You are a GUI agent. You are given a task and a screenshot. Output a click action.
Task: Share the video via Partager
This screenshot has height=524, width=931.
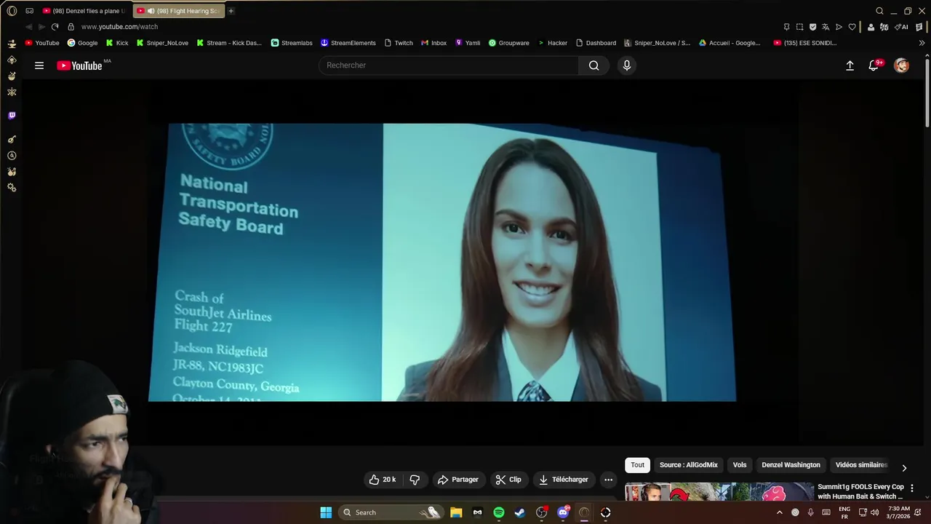pyautogui.click(x=457, y=480)
